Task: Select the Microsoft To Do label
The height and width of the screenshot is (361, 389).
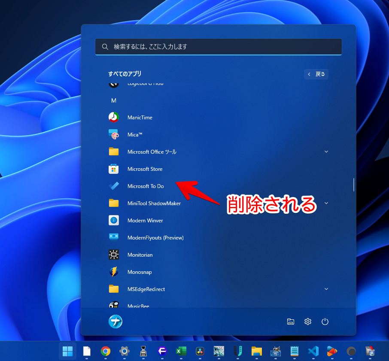Action: tap(146, 186)
